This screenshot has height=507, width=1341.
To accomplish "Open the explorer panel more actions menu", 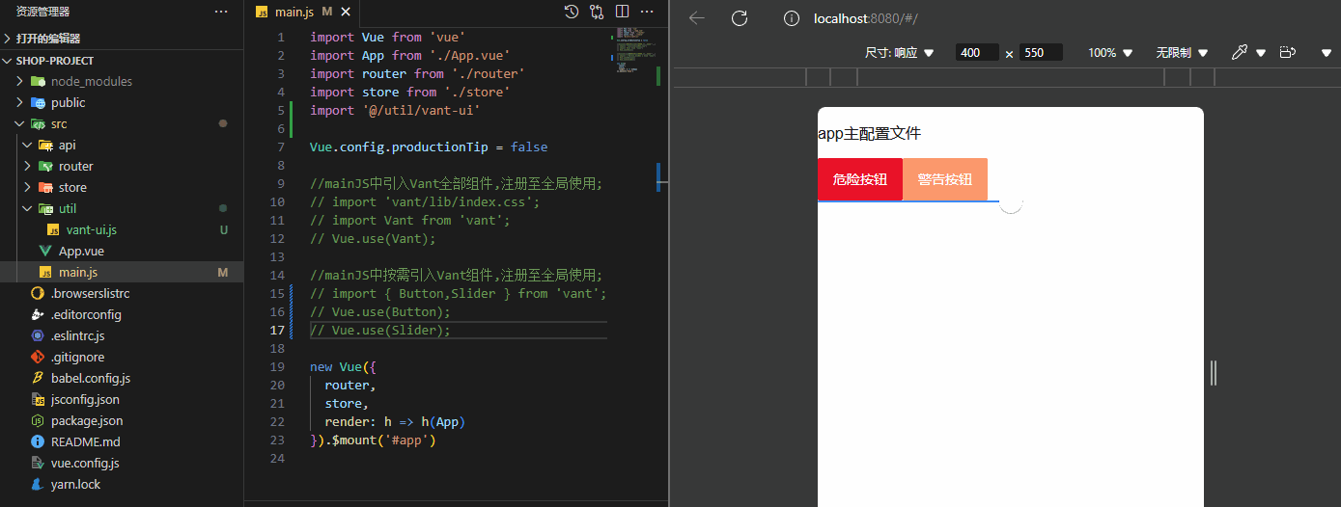I will point(221,12).
